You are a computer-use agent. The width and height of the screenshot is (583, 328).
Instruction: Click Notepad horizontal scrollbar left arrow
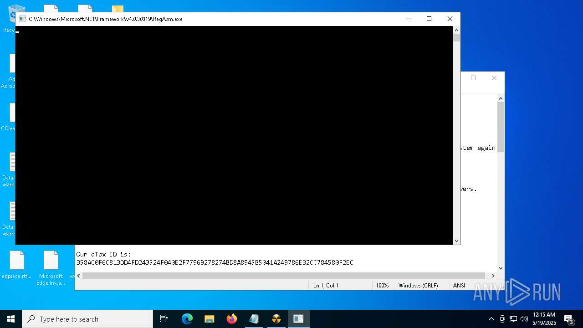79,276
